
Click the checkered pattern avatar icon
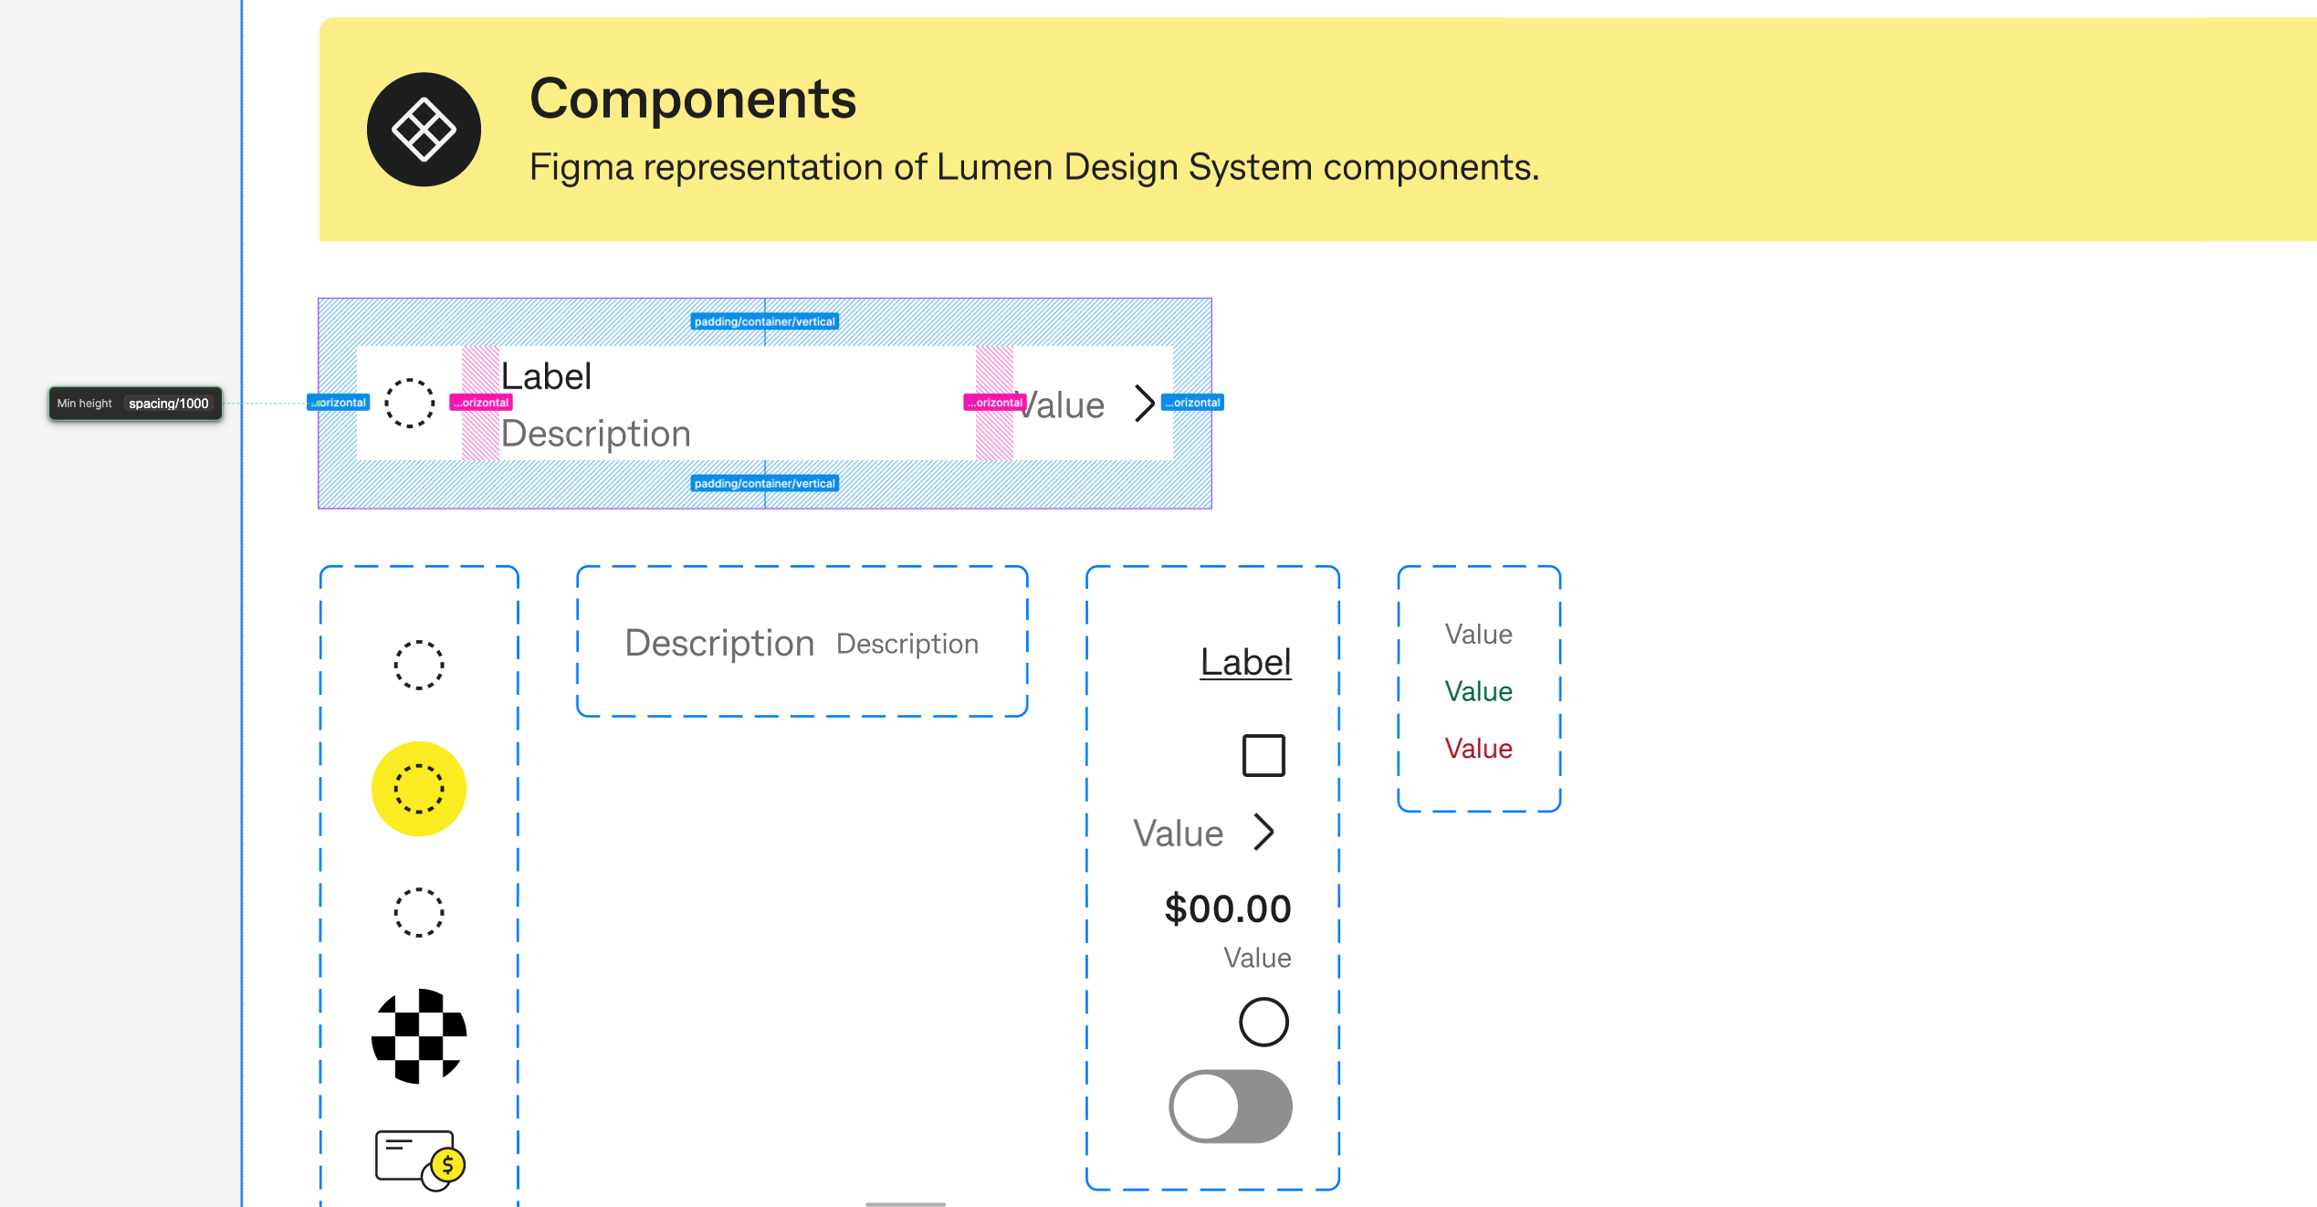(x=419, y=1035)
